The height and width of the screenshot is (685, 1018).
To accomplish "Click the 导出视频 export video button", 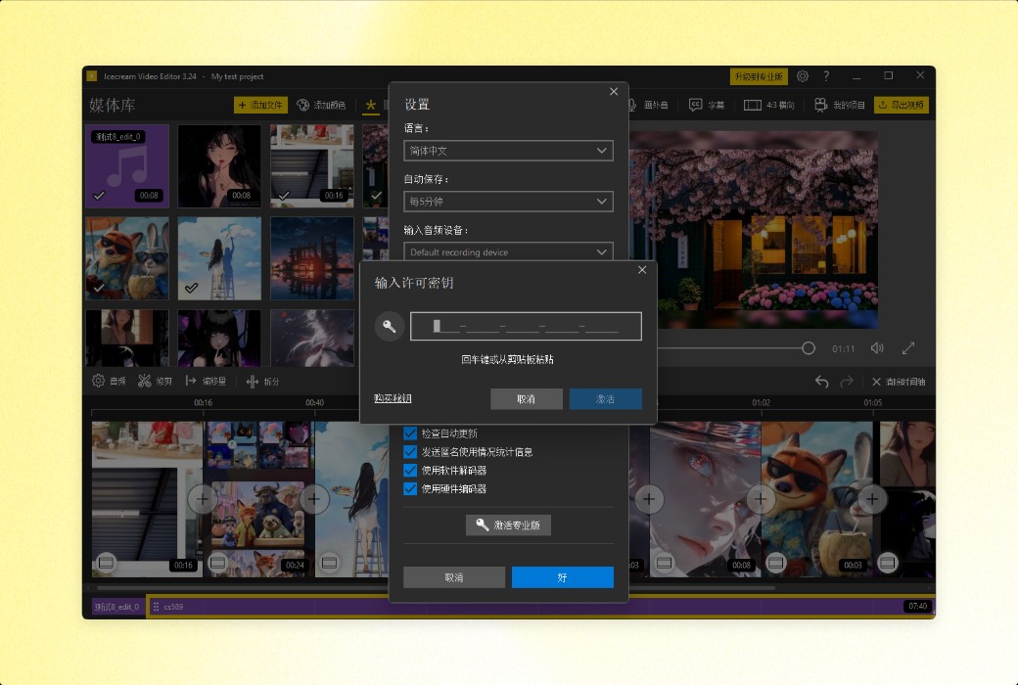I will pos(900,104).
